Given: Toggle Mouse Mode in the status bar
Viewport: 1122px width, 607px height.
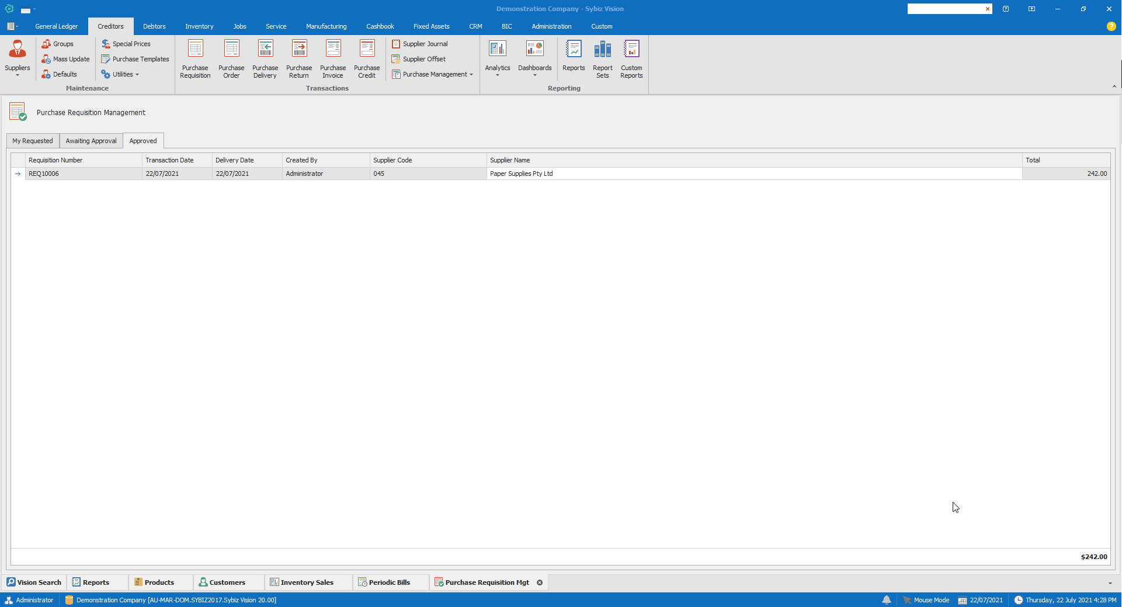Looking at the screenshot, I should 926,600.
